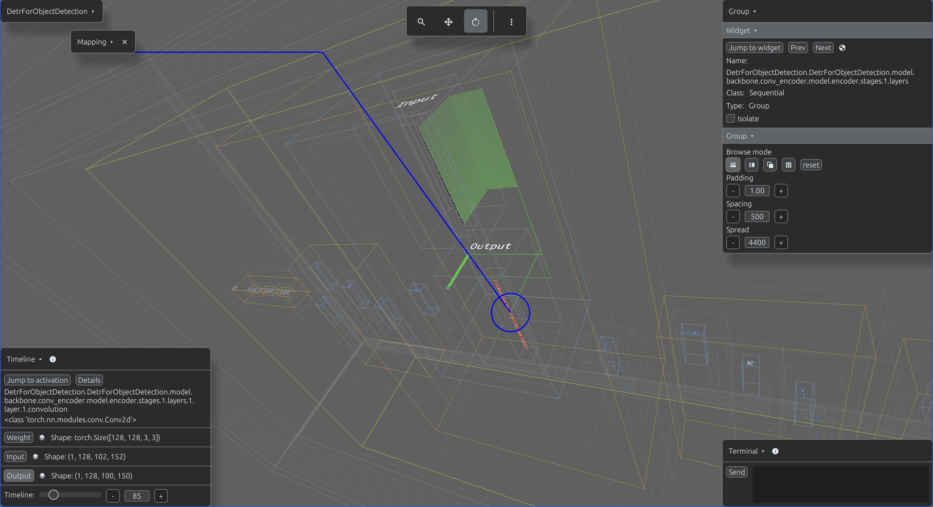Enable the Isolate checkbox
933x507 pixels.
coord(731,118)
